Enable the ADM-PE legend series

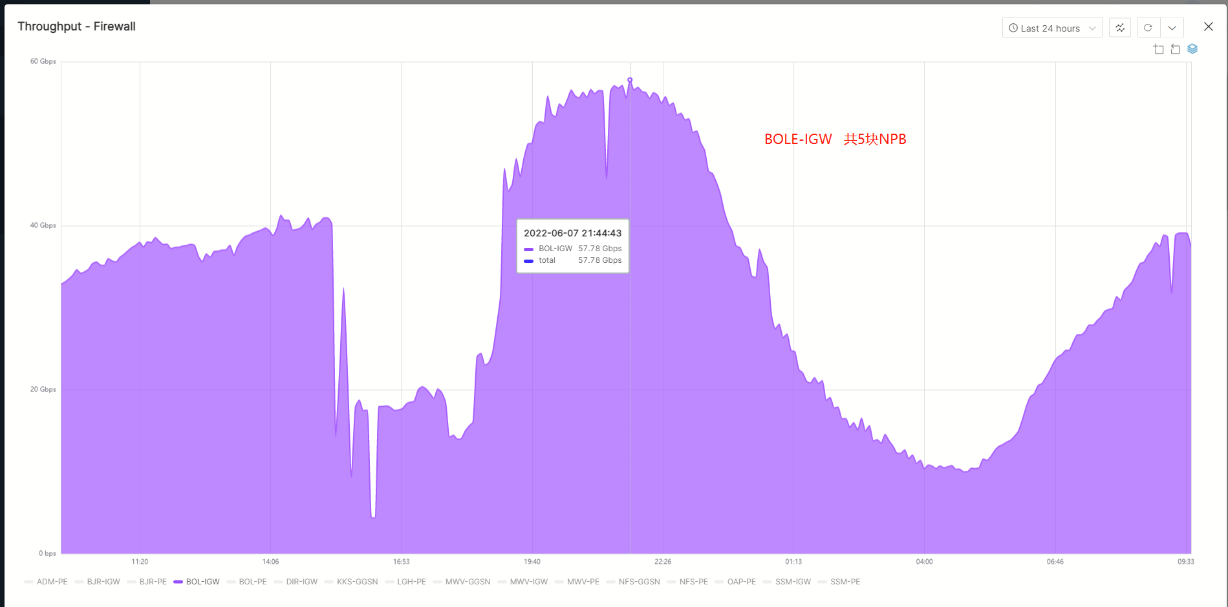52,582
